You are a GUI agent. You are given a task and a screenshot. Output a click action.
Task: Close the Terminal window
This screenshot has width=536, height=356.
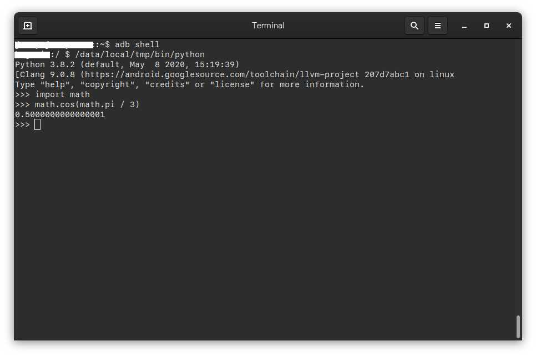point(509,26)
